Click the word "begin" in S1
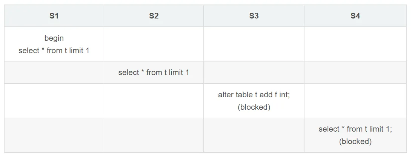 point(54,38)
